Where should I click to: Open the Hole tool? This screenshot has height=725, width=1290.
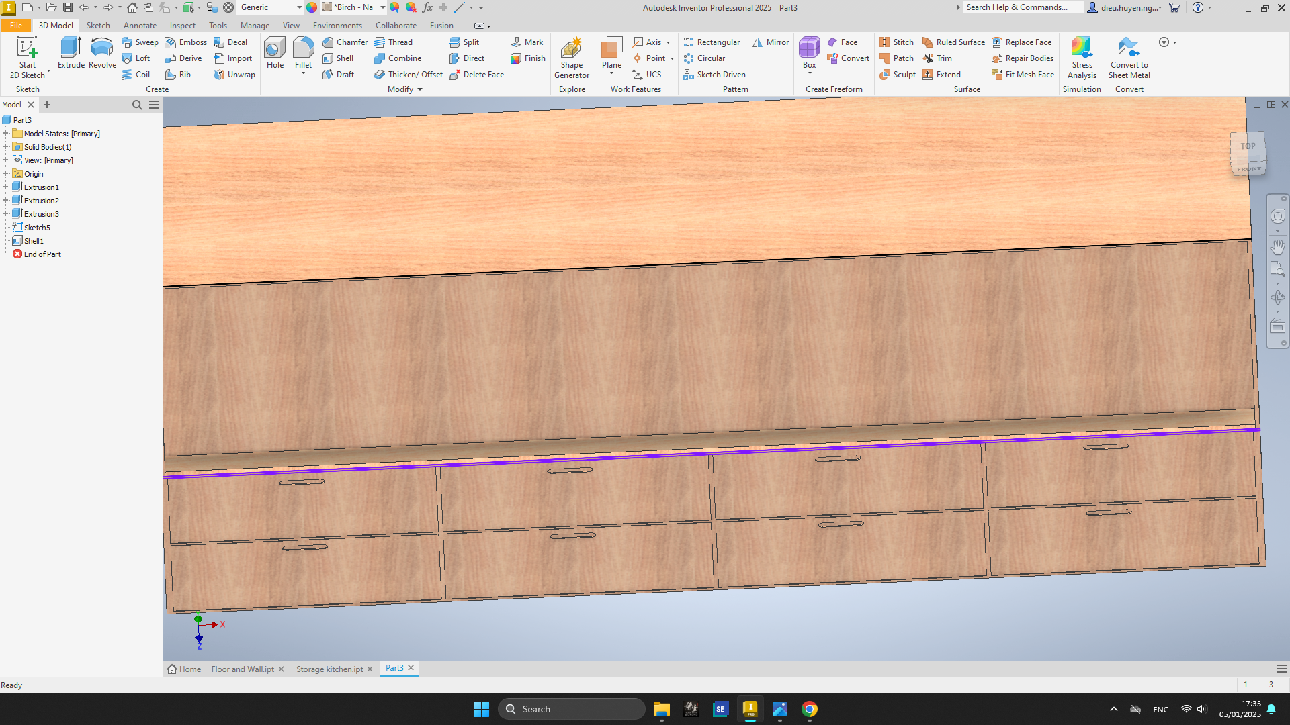coord(275,53)
